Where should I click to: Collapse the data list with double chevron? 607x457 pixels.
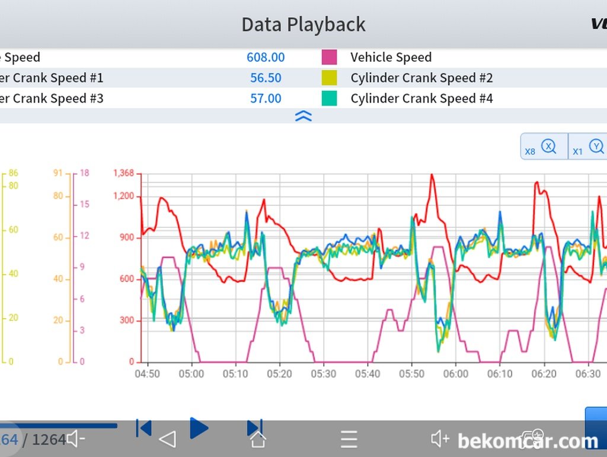click(x=303, y=116)
